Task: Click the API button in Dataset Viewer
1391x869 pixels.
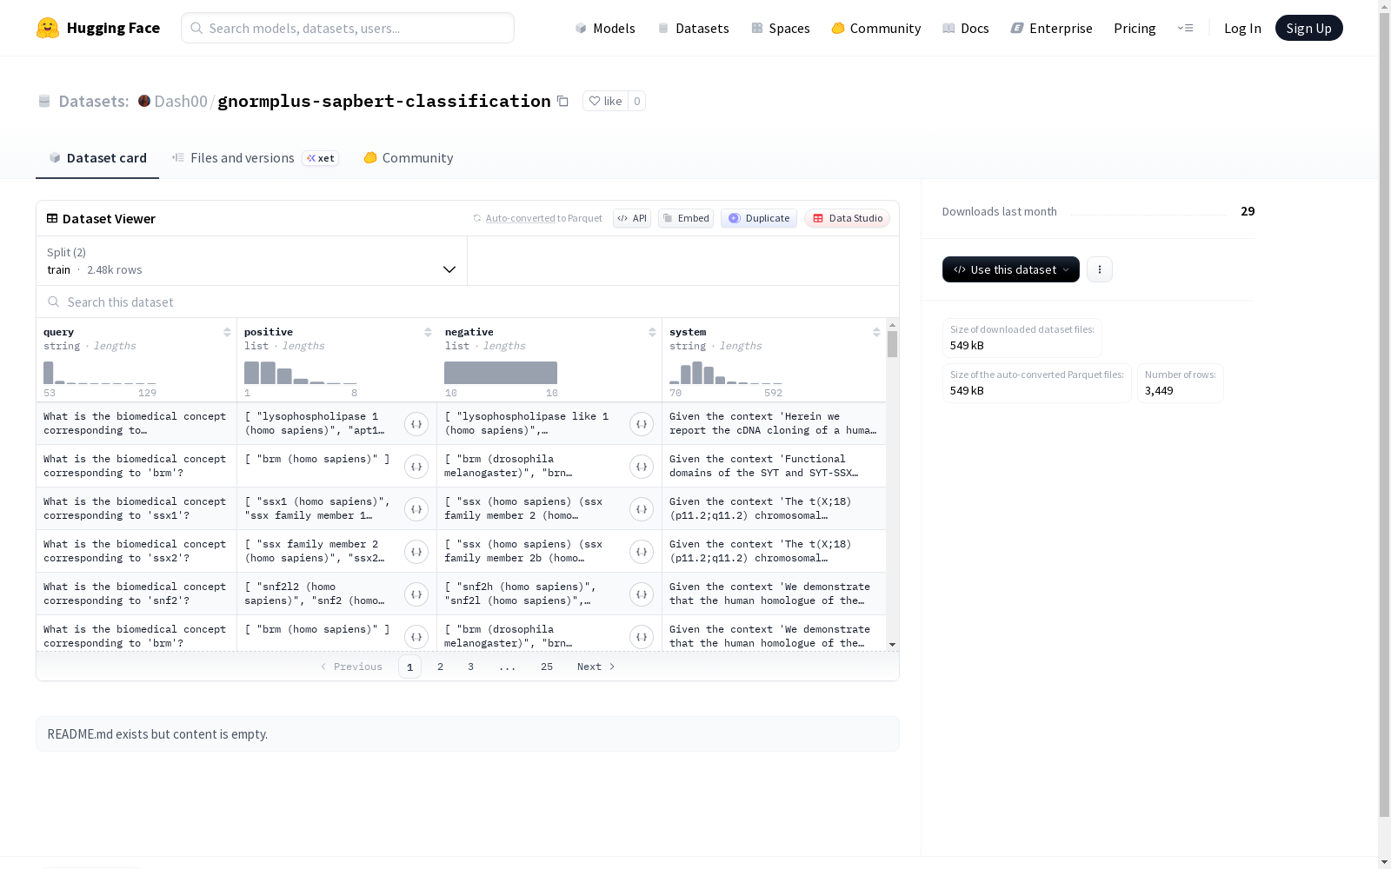Action: [x=632, y=218]
